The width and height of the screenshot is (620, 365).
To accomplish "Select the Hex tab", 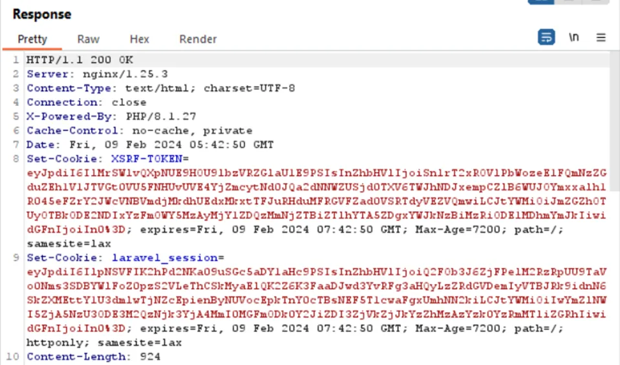I will (x=139, y=39).
